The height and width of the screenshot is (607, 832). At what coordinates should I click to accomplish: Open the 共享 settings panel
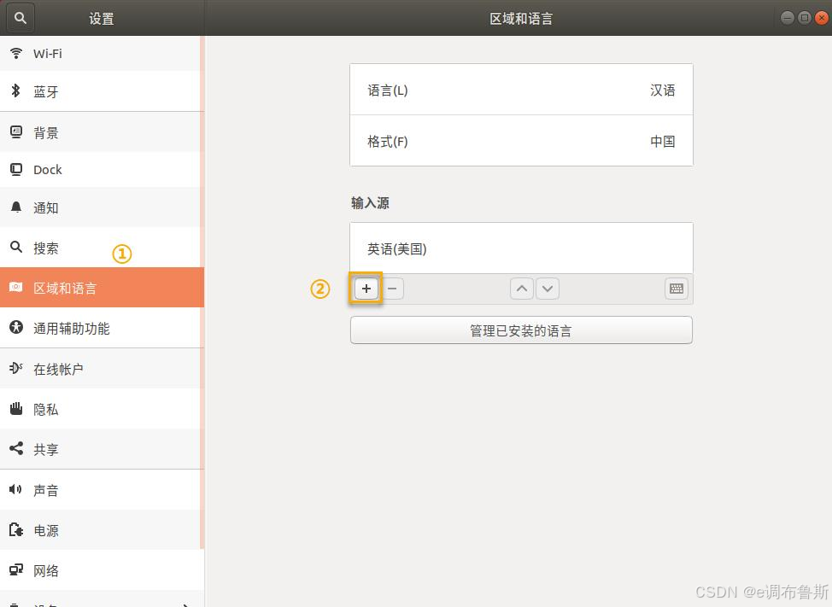[100, 450]
